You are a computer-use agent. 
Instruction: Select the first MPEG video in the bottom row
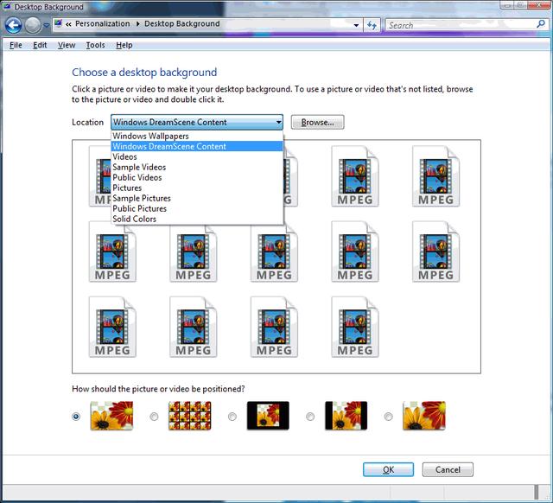tap(112, 327)
